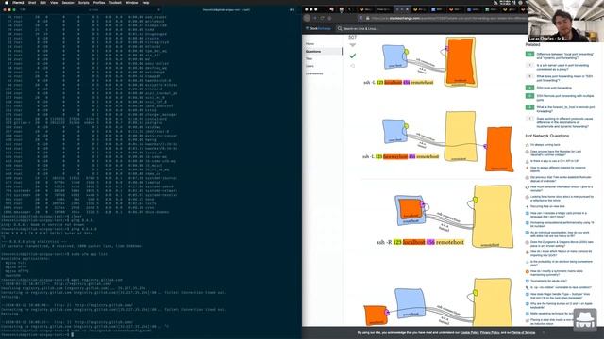Open the Help menu in menu bar
Viewport: 604px width, 339px height.
(145, 2)
